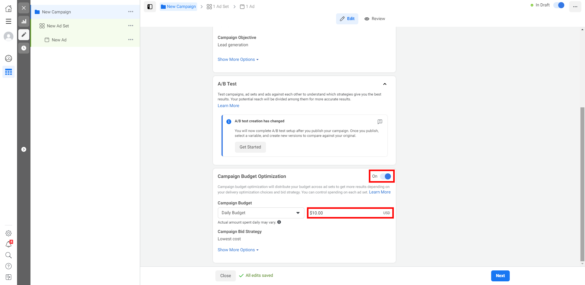Open more options for New Ad Set
585x285 pixels.
click(131, 26)
